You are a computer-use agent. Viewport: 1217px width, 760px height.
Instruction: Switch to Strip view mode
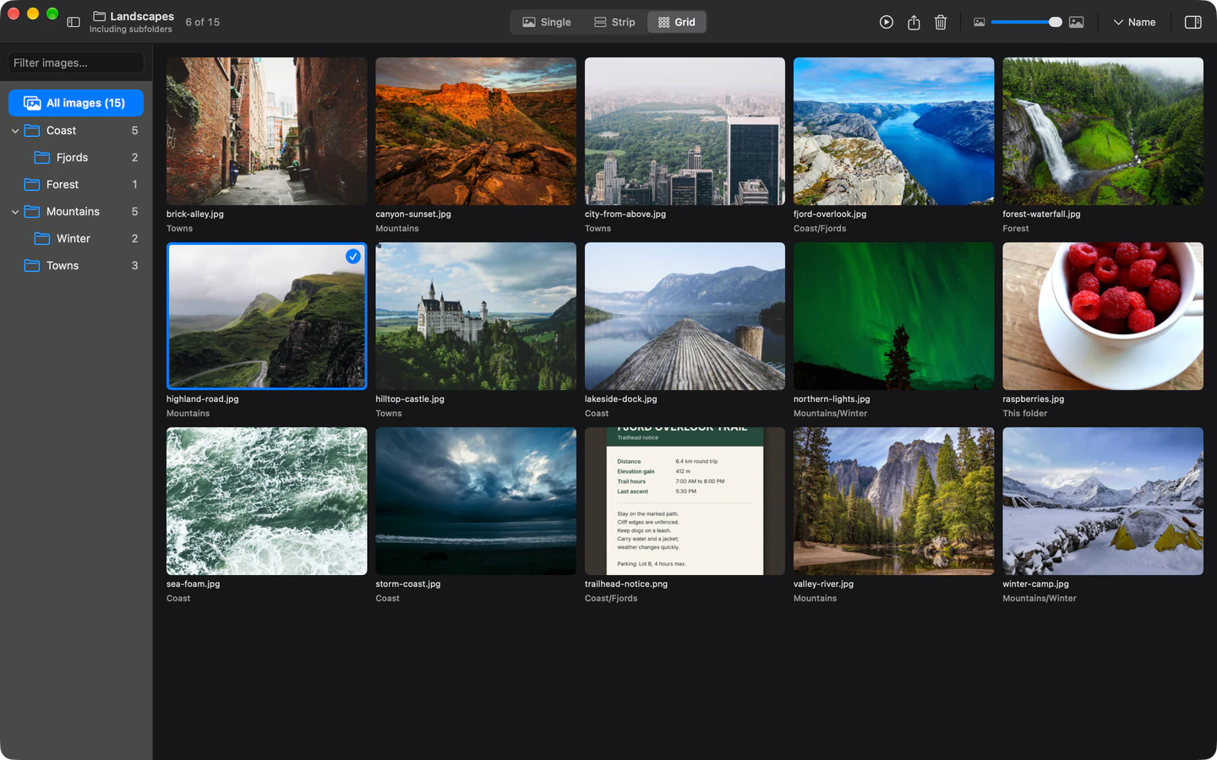click(614, 22)
